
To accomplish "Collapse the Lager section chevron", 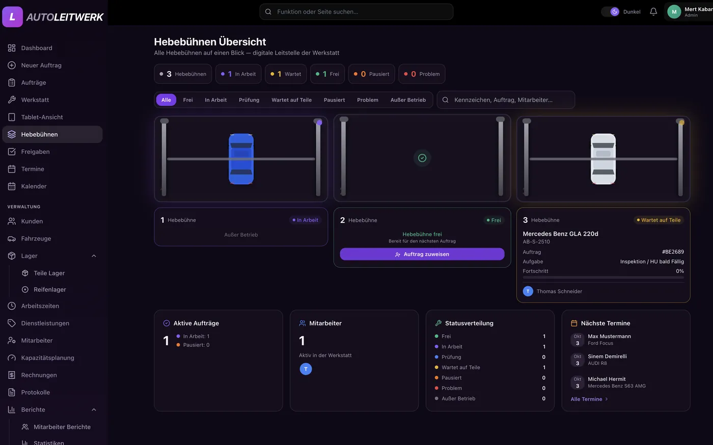I will (x=94, y=256).
